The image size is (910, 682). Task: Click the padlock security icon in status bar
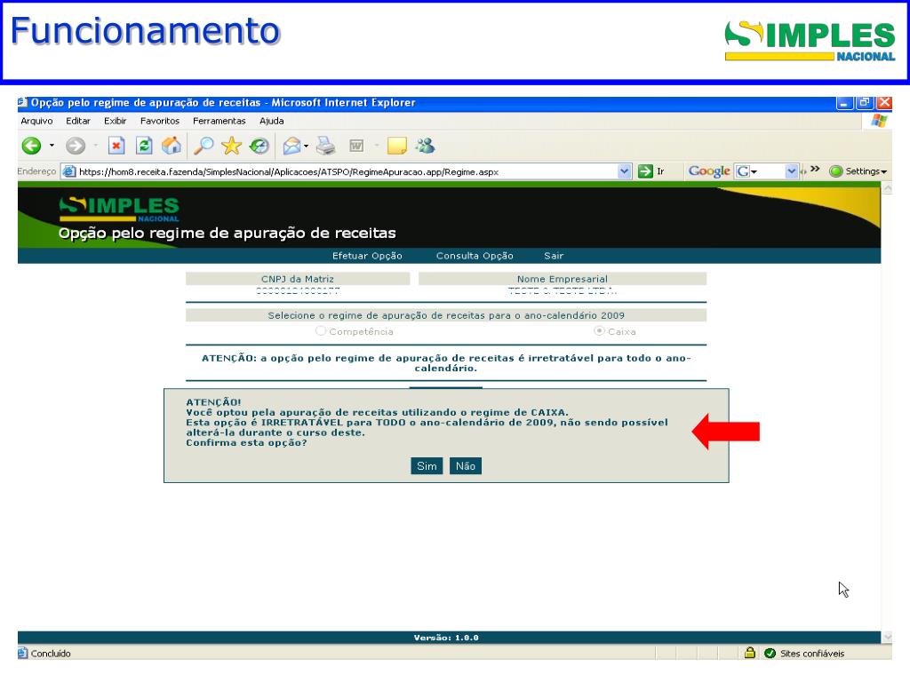click(750, 653)
